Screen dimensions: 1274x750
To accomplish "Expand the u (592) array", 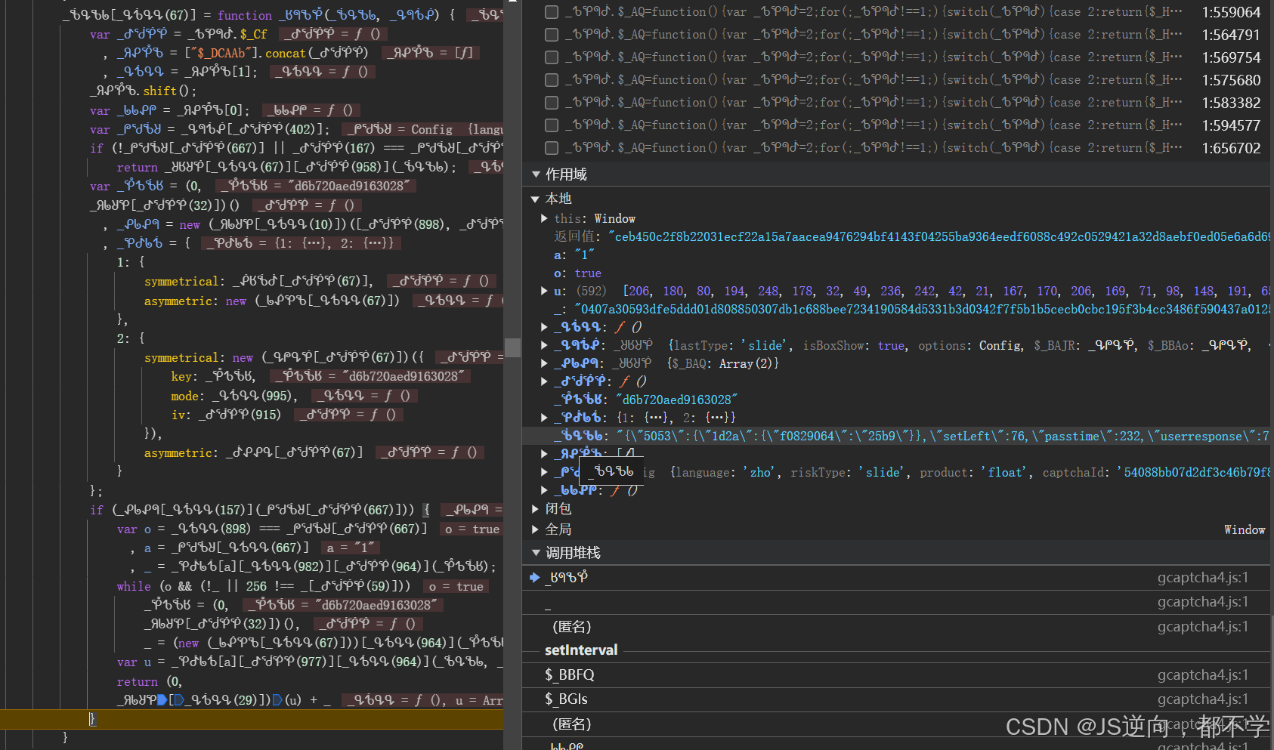I will point(544,291).
